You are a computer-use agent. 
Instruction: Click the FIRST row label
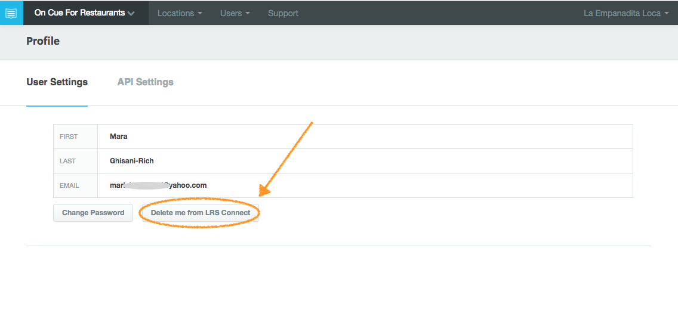(69, 137)
